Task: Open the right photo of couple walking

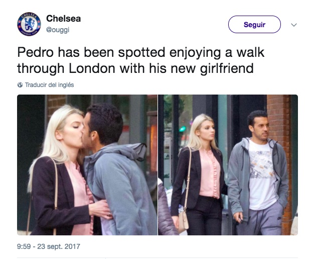Action: 228,165
